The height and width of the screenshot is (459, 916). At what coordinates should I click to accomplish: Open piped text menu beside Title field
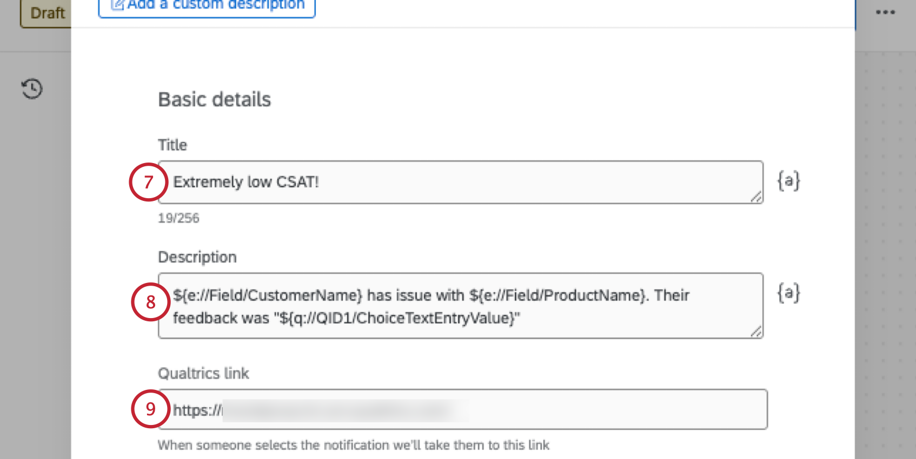(788, 181)
